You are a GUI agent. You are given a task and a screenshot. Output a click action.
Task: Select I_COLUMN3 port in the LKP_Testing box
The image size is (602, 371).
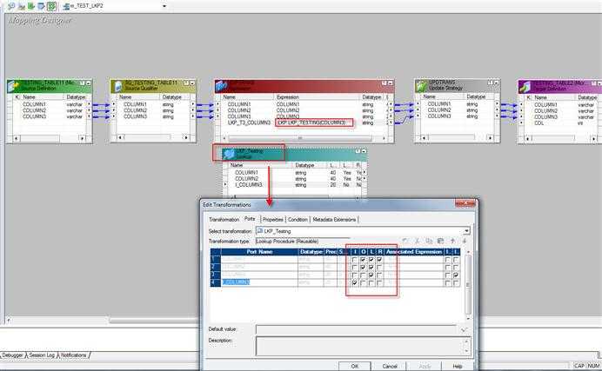coord(249,185)
